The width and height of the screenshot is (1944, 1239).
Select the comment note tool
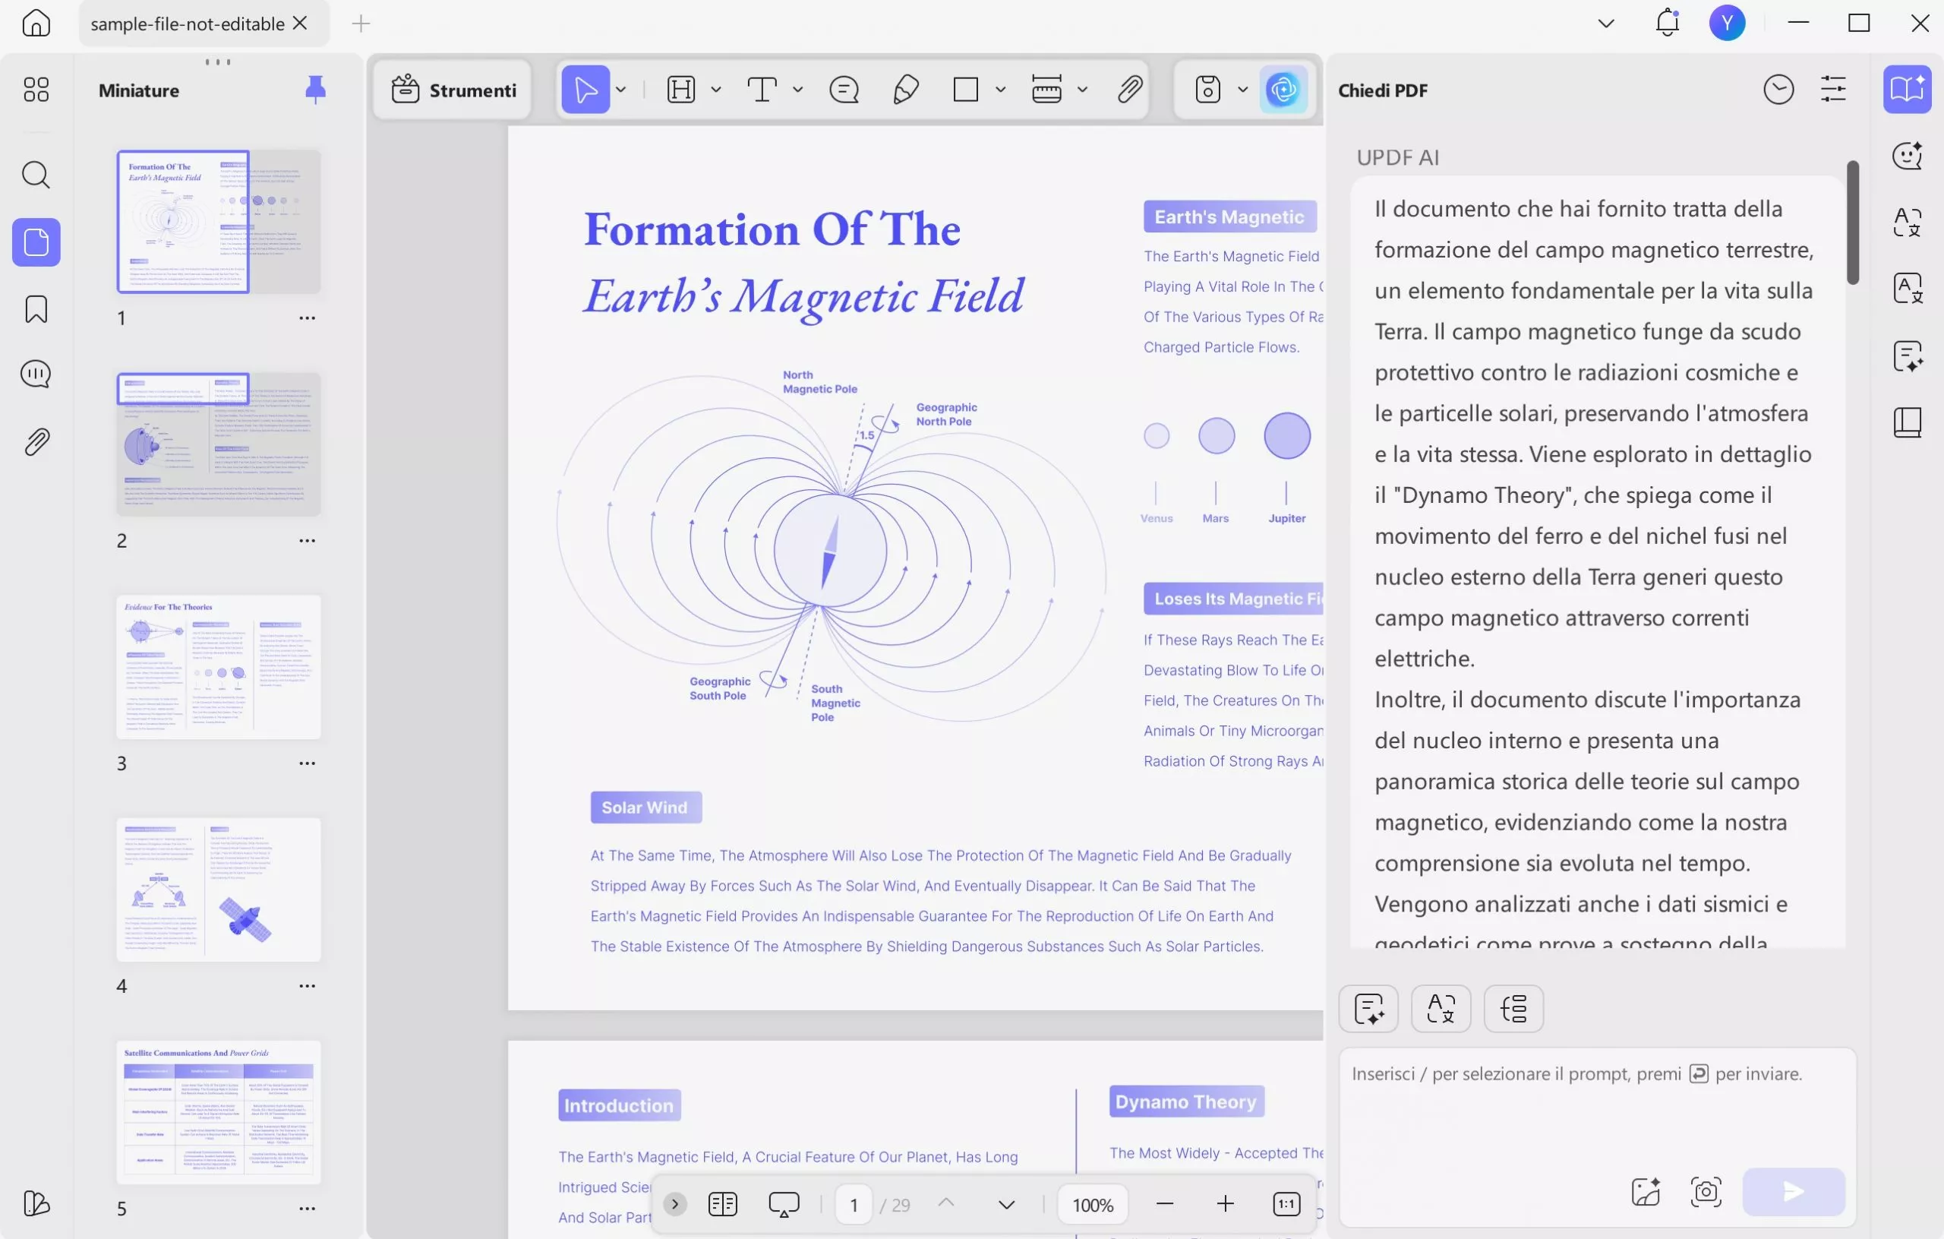coord(844,90)
